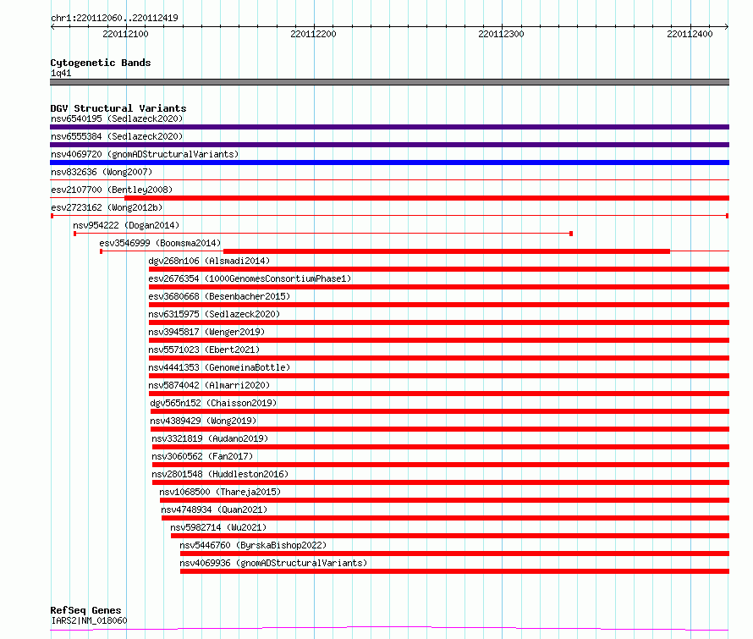Click the red bar under dgv268n106

[439, 269]
